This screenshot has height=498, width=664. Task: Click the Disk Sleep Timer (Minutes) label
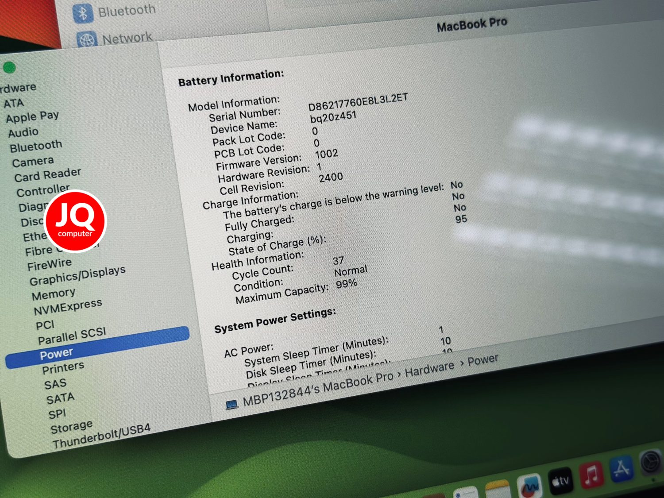pyautogui.click(x=311, y=365)
